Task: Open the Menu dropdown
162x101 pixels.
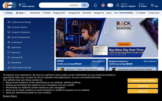Action: [21, 13]
